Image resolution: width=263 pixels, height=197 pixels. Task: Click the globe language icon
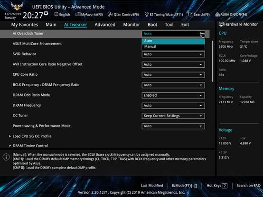[56, 14]
